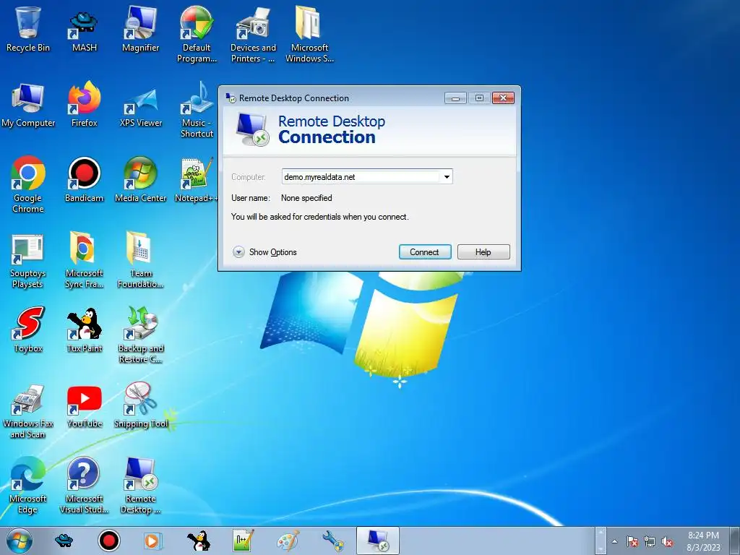Select the Media Center desktop icon

pos(141,179)
